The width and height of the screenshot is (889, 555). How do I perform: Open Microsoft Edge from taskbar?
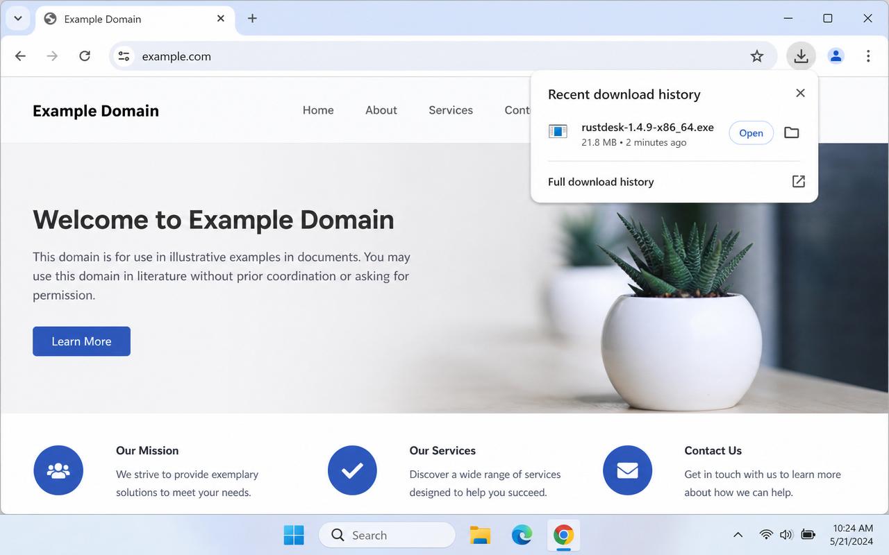click(x=522, y=535)
